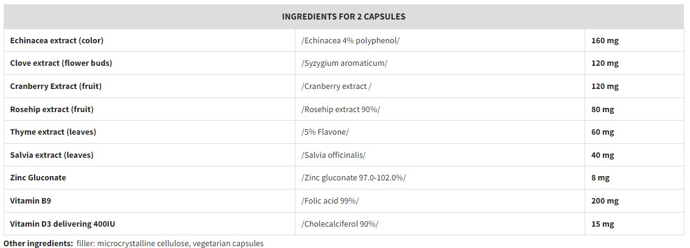Click the '/Rosehip extract 90%/' description
Image resolution: width=690 pixels, height=248 pixels.
(340, 110)
